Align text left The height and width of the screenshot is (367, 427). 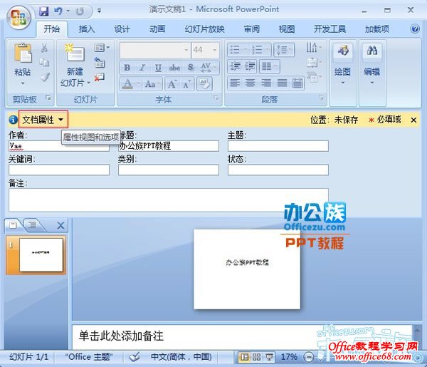[235, 83]
